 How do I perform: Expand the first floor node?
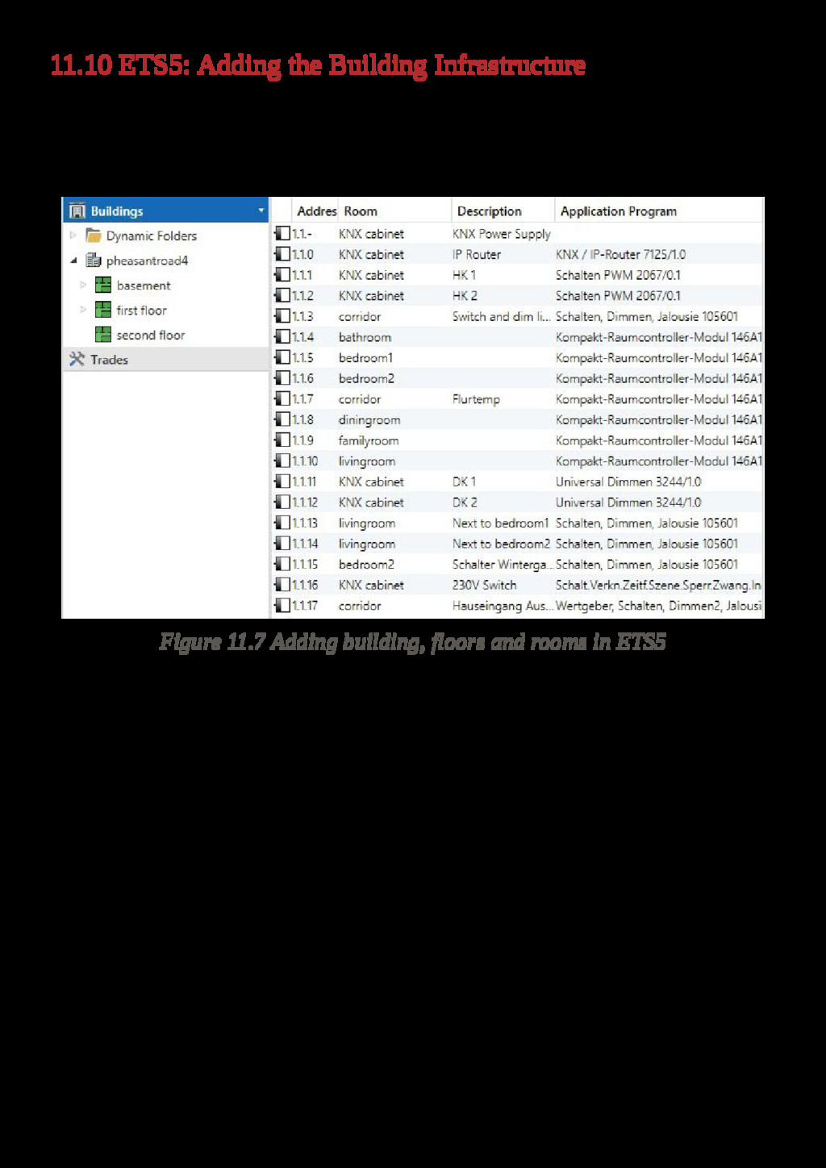83,310
